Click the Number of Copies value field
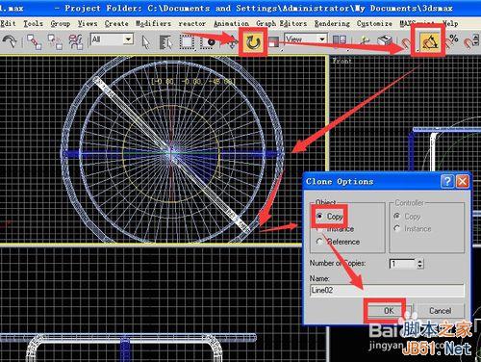481x362 pixels. [402, 264]
